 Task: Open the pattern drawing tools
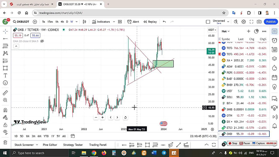point(5,53)
